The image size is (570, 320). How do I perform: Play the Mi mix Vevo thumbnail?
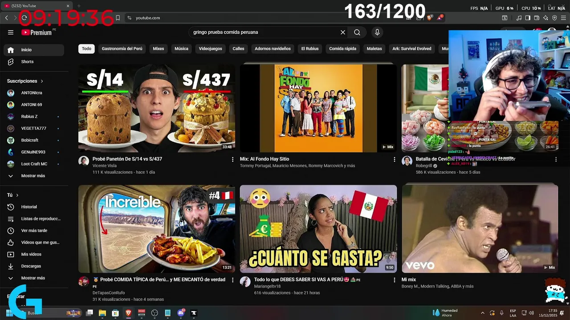(480, 229)
